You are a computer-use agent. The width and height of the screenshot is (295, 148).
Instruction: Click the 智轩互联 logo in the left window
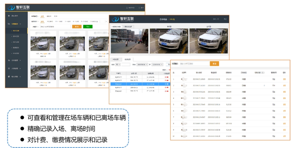click(19, 8)
